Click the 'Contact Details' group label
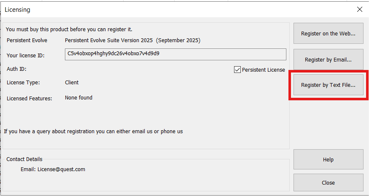 tap(24, 159)
